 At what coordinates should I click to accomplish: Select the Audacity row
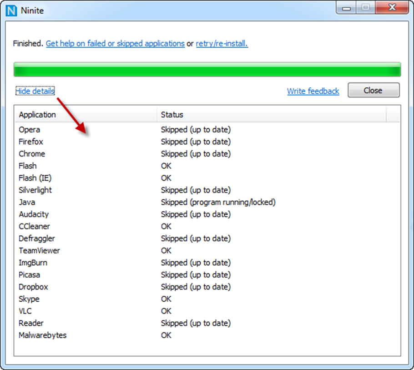(207, 214)
